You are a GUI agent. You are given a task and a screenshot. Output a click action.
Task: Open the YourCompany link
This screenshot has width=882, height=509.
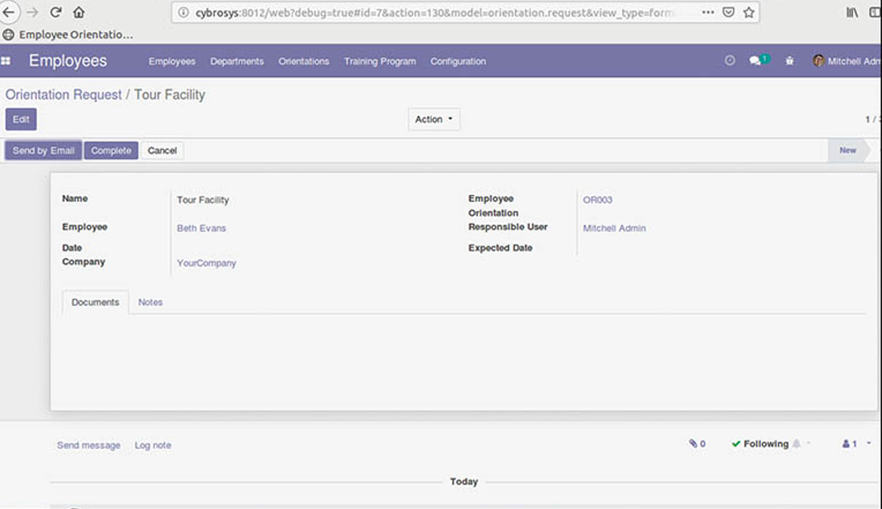[x=207, y=263]
